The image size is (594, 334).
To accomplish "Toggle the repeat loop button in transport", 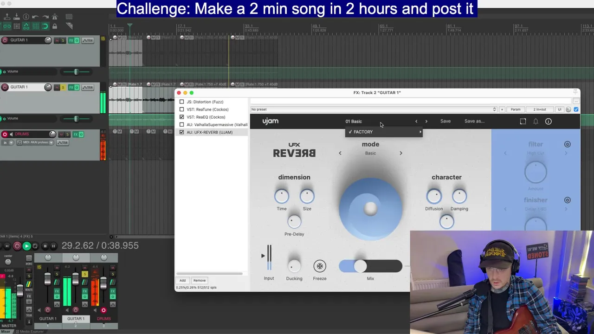I will tap(35, 246).
